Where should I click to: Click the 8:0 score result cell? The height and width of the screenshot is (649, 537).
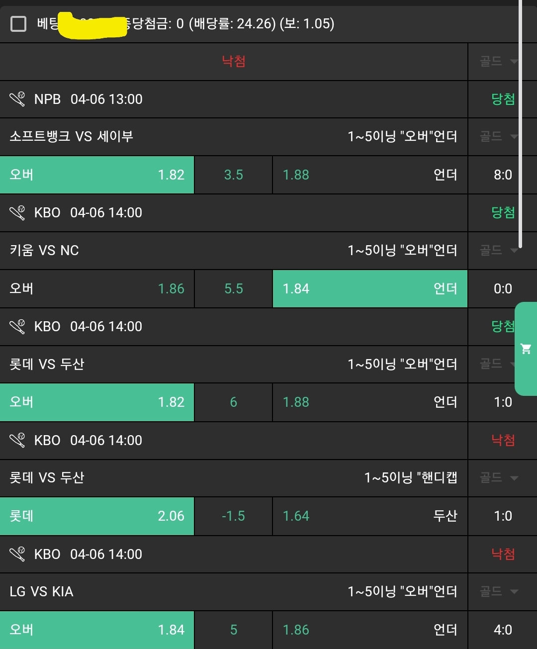503,175
